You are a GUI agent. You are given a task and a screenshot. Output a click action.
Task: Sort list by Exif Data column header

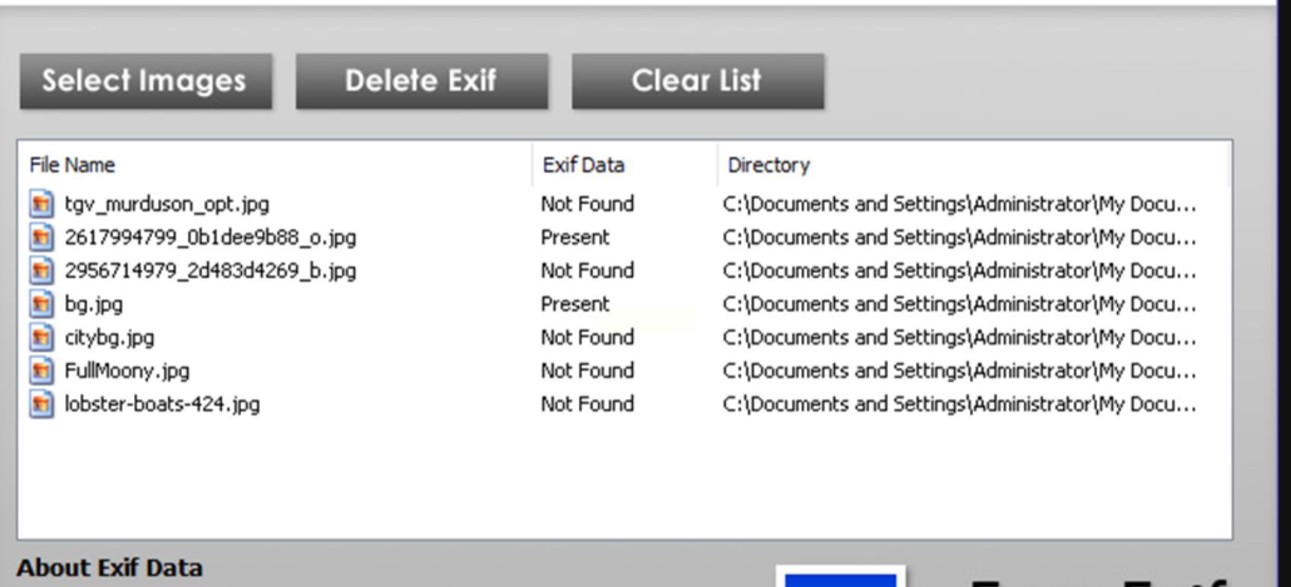[583, 165]
